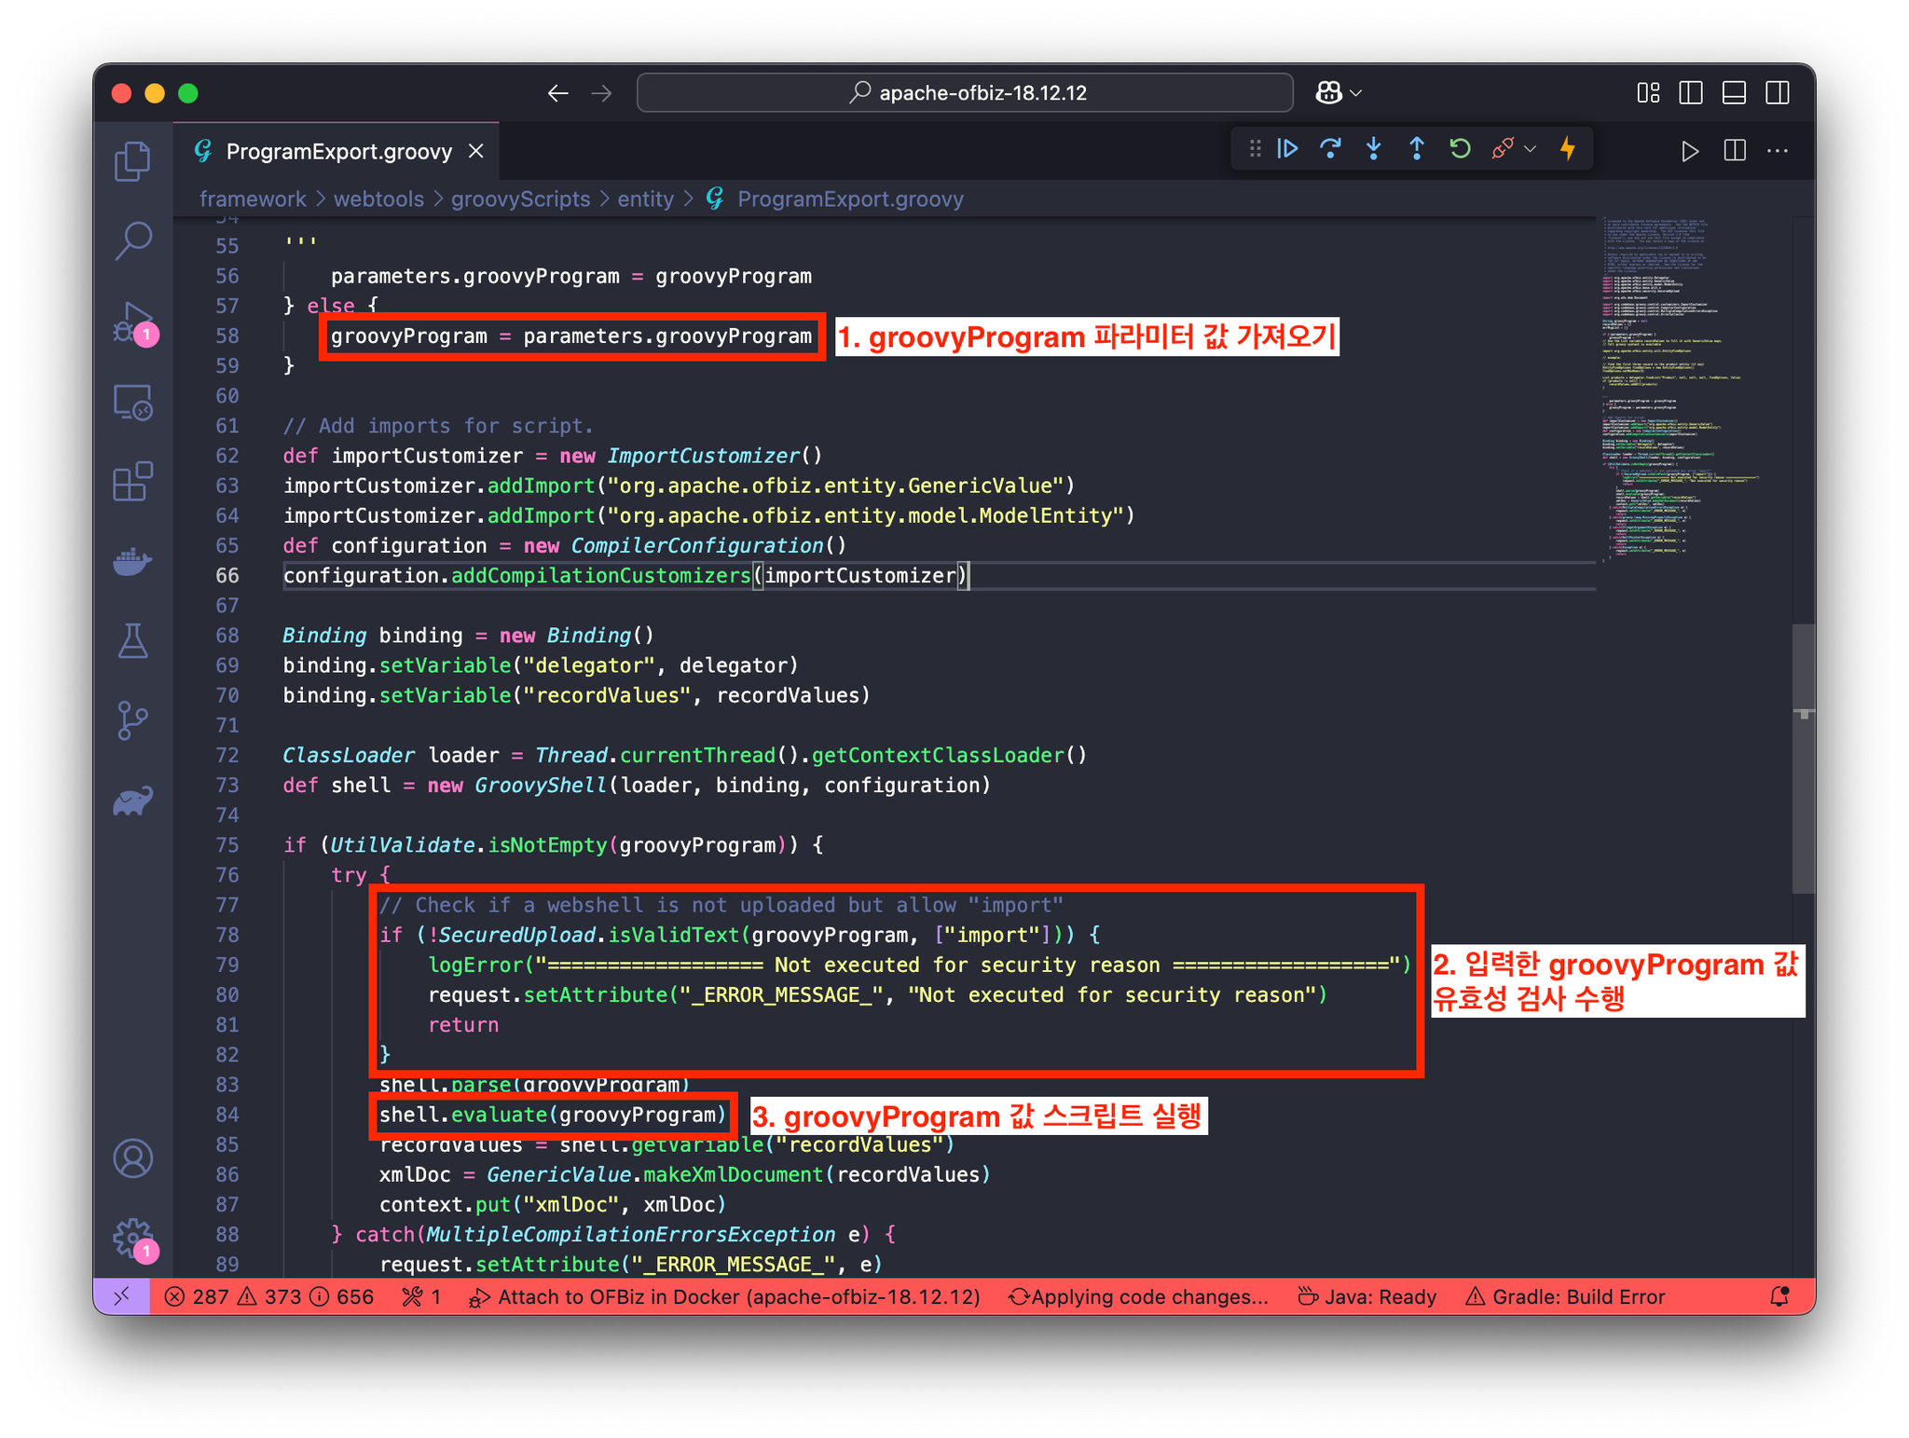
Task: Disconnect the debugger
Action: (1502, 149)
